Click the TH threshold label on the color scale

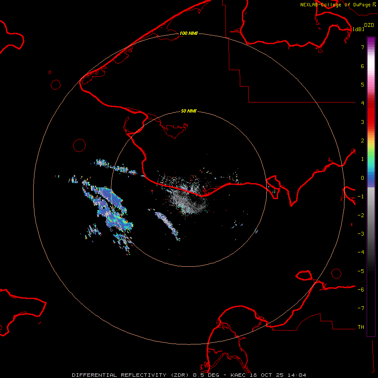click(361, 327)
